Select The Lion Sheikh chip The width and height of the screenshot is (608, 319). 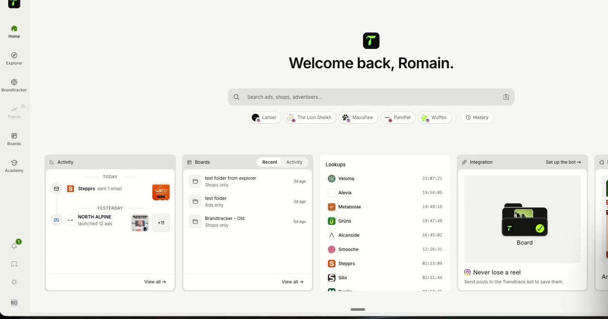[x=310, y=117]
